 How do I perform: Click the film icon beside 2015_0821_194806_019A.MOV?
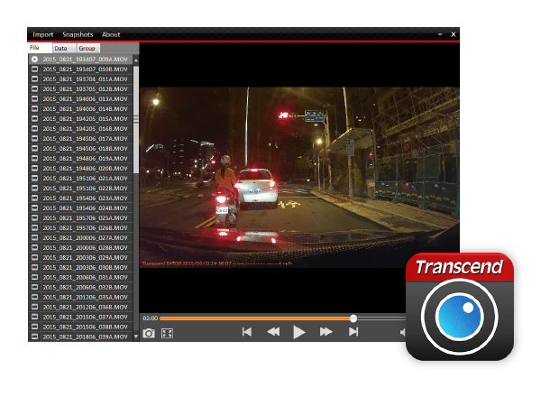(x=35, y=159)
